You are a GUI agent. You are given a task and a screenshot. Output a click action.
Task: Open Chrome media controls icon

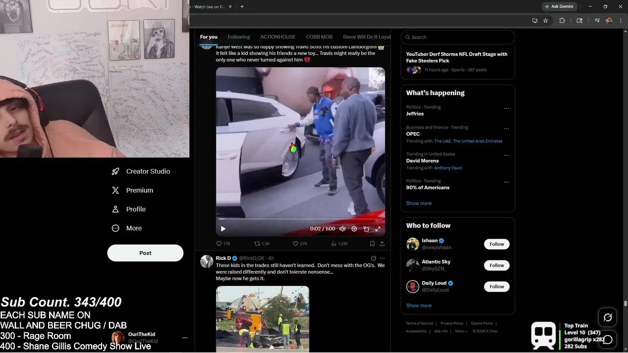coord(597,21)
